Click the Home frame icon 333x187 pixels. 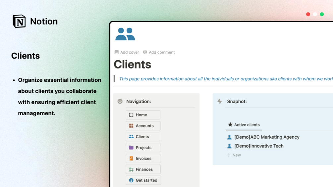[x=131, y=115]
